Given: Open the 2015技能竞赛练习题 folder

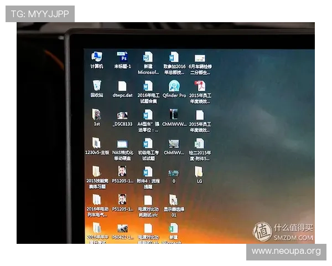Looking at the screenshot, I should [96, 172].
